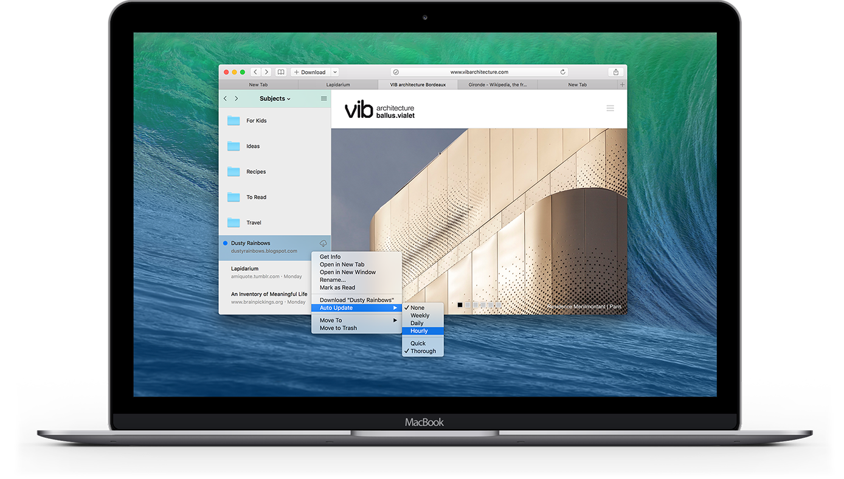Click the Download button in the toolbar
Image resolution: width=844 pixels, height=479 pixels.
click(311, 71)
